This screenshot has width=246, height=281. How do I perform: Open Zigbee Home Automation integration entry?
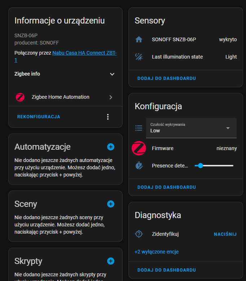pos(65,97)
